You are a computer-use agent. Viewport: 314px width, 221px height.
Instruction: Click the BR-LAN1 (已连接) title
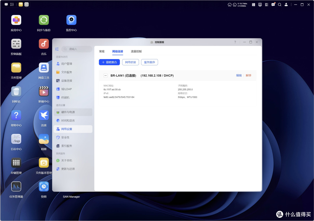tap(123, 76)
